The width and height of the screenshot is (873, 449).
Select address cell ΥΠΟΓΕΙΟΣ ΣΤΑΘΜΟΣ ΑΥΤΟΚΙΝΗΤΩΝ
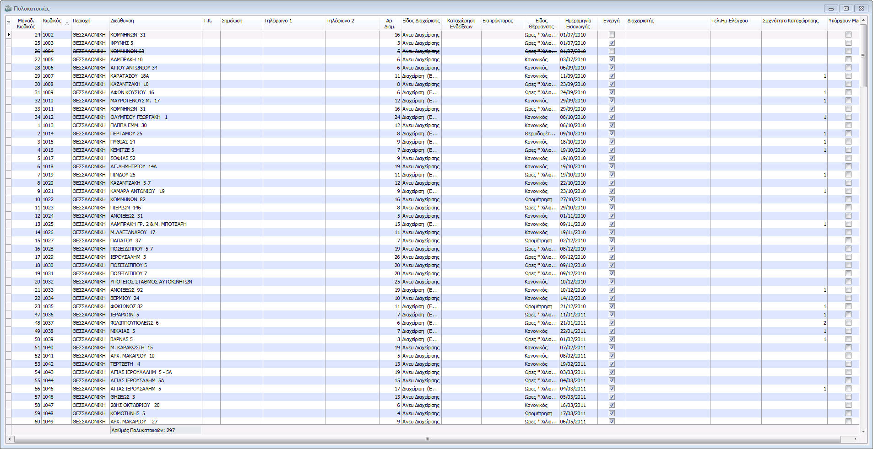(x=156, y=282)
